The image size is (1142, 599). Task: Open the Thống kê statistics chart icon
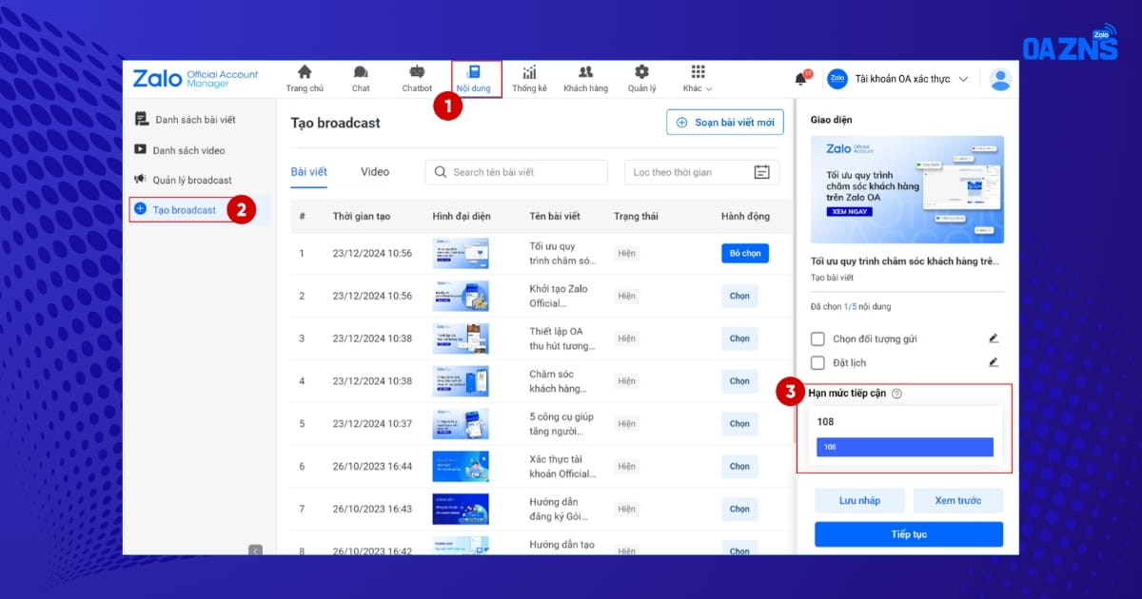pyautogui.click(x=529, y=72)
